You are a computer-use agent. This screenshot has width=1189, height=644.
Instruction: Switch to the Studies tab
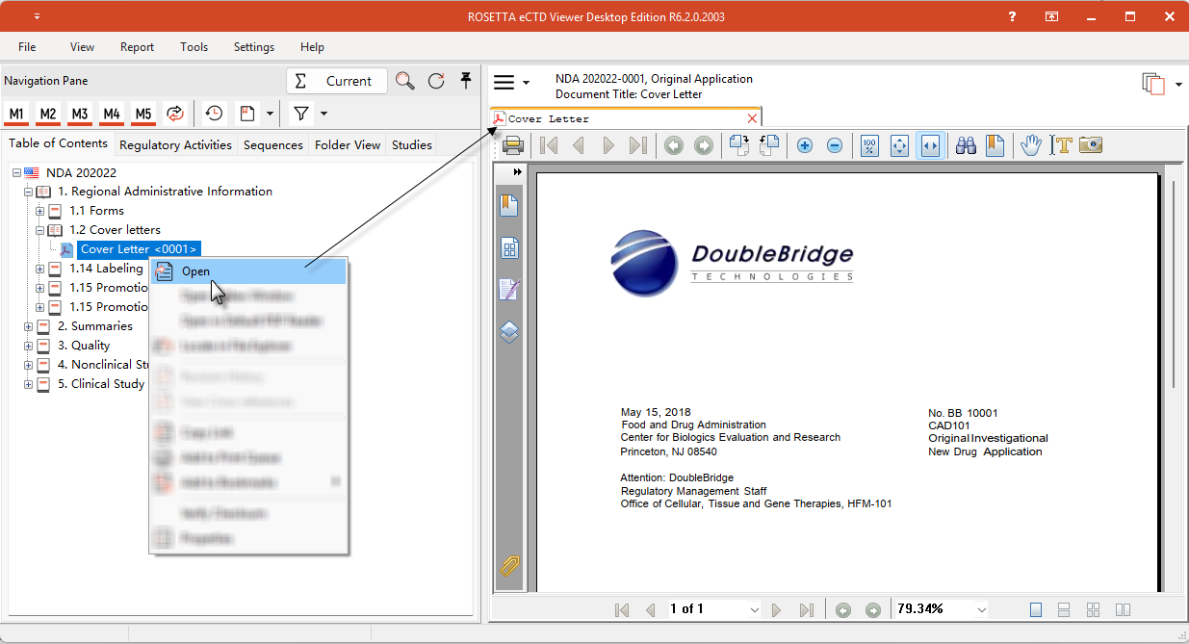412,144
